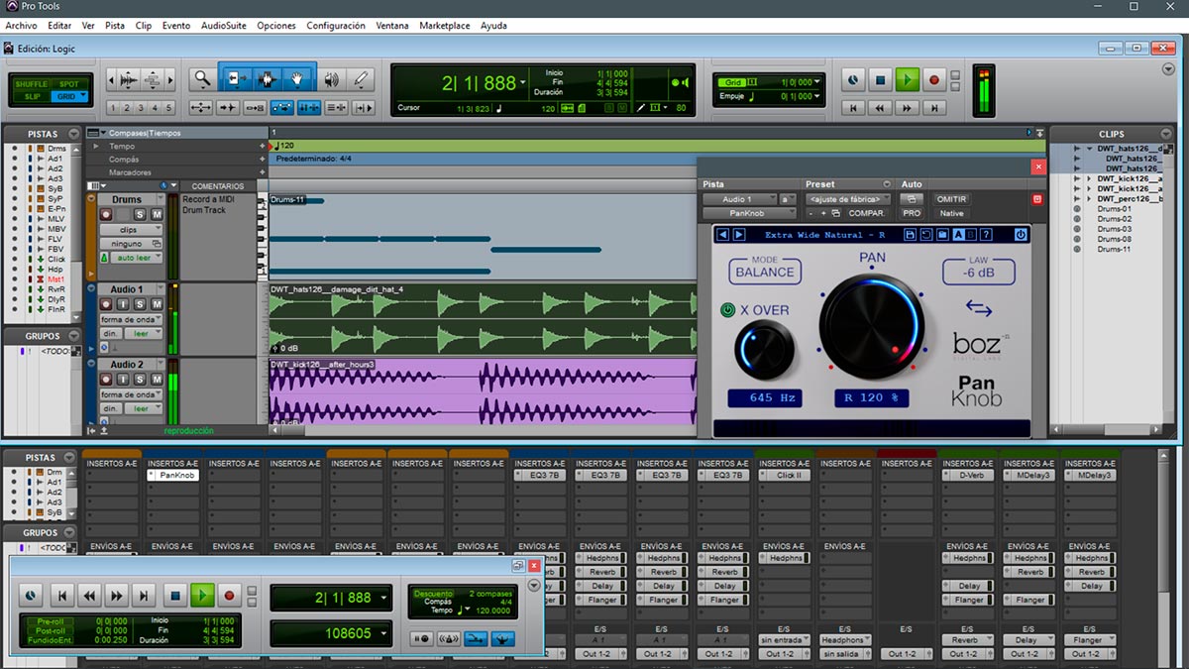Click the R 120 % pan value field
Viewport: 1189px width, 669px height.
tap(871, 397)
